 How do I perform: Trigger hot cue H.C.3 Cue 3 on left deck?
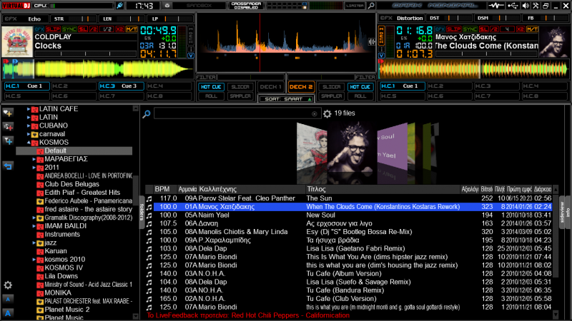[x=122, y=86]
